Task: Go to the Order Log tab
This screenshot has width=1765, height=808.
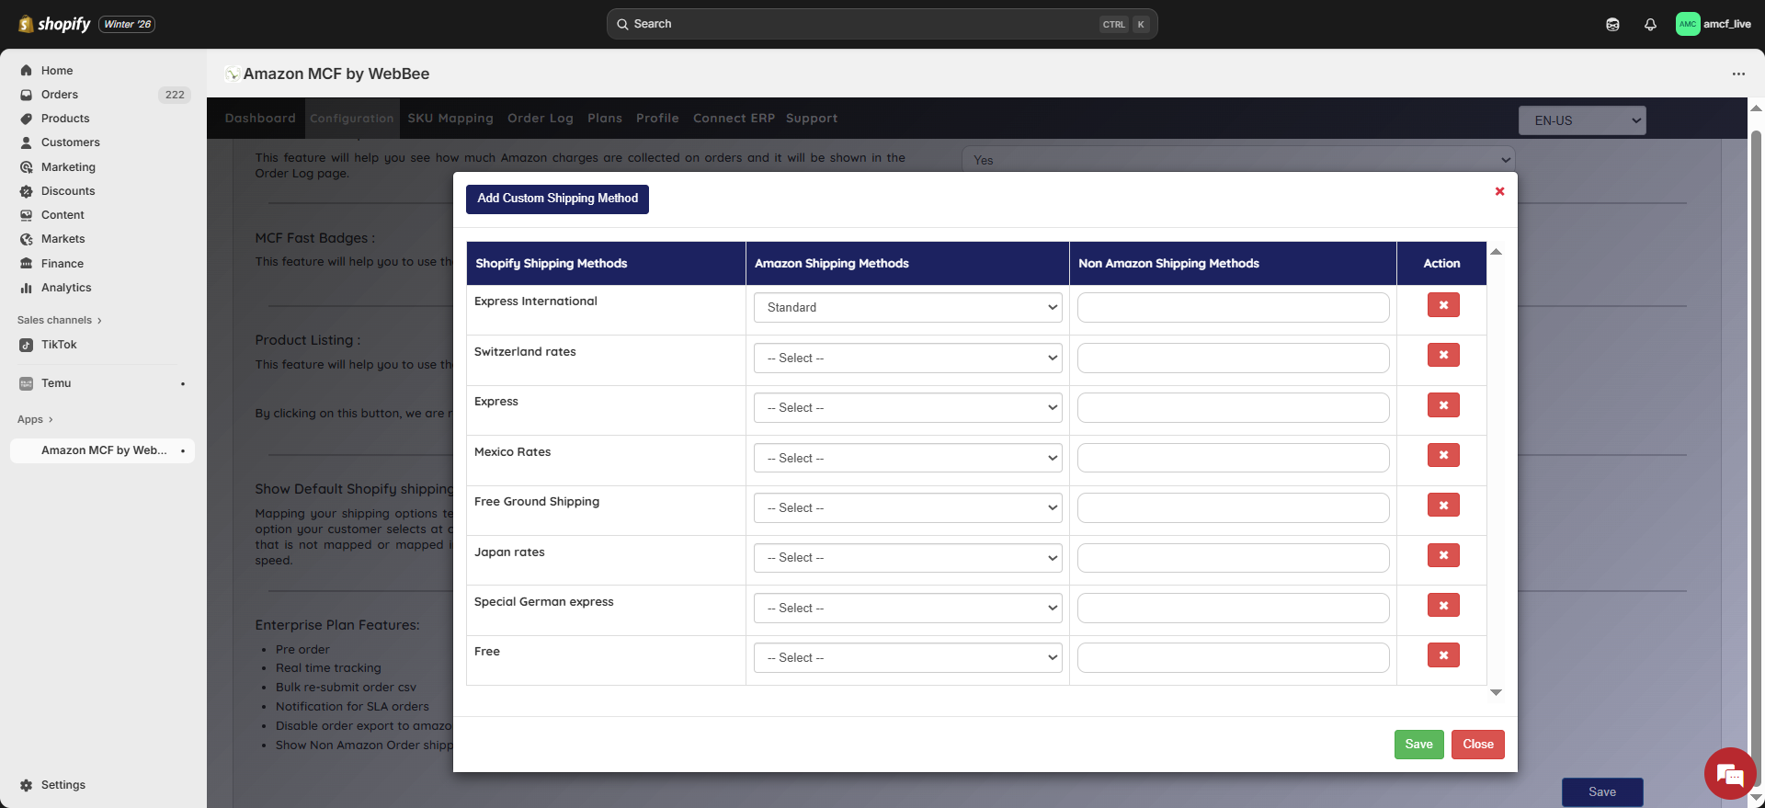Action: [540, 119]
